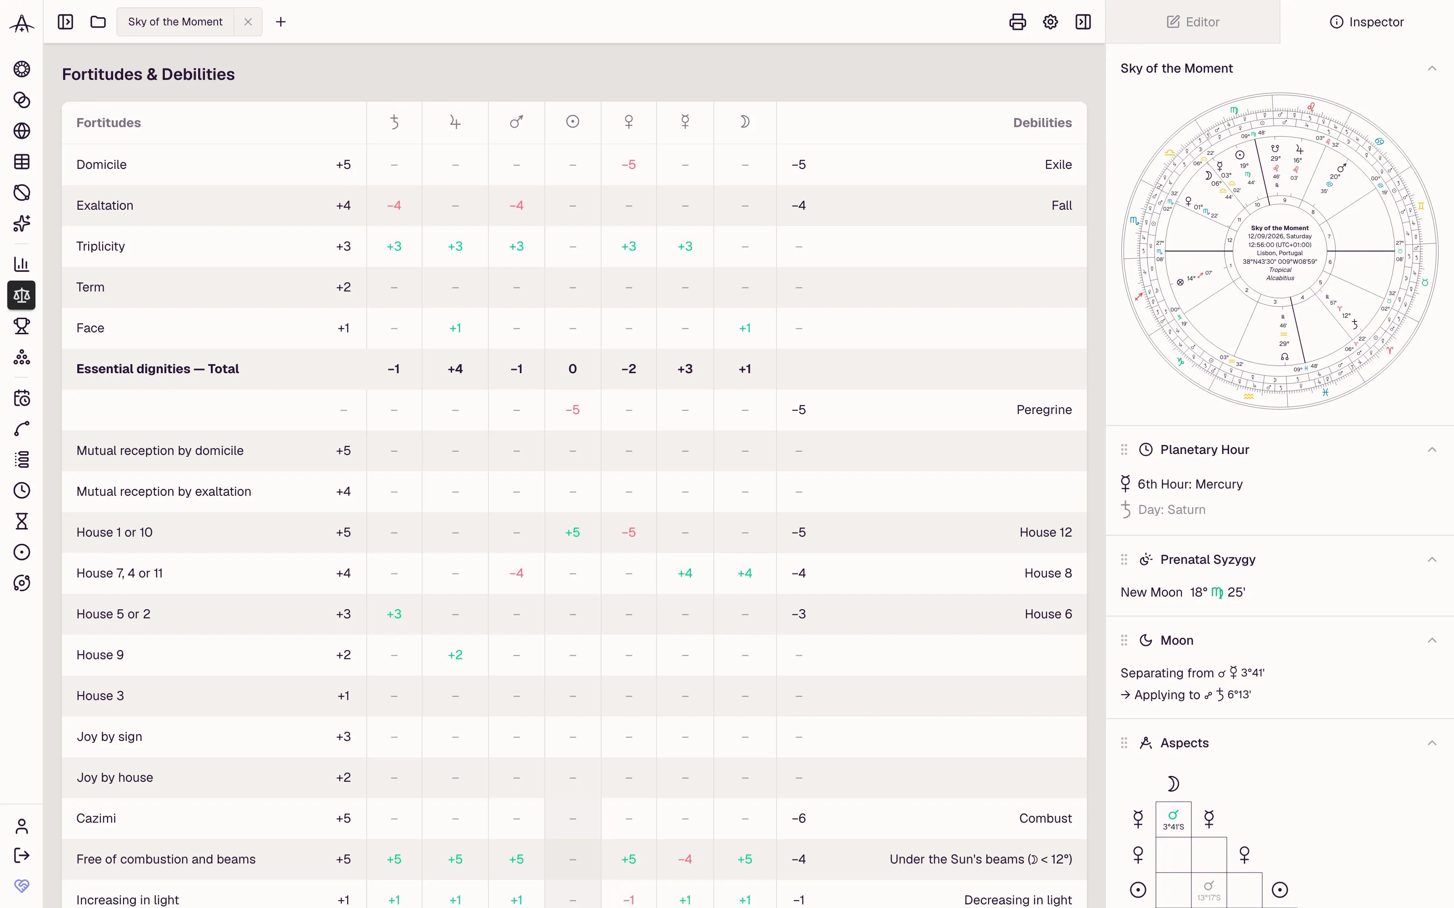1454x908 pixels.
Task: Open the globe map view in sidebar
Action: pos(22,131)
